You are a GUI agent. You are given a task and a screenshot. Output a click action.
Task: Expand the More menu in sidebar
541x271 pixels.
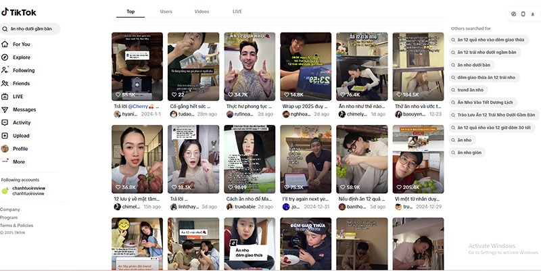(18, 162)
